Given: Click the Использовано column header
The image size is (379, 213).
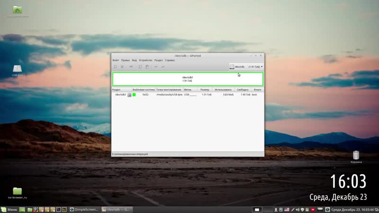Looking at the screenshot, I should click(x=223, y=89).
